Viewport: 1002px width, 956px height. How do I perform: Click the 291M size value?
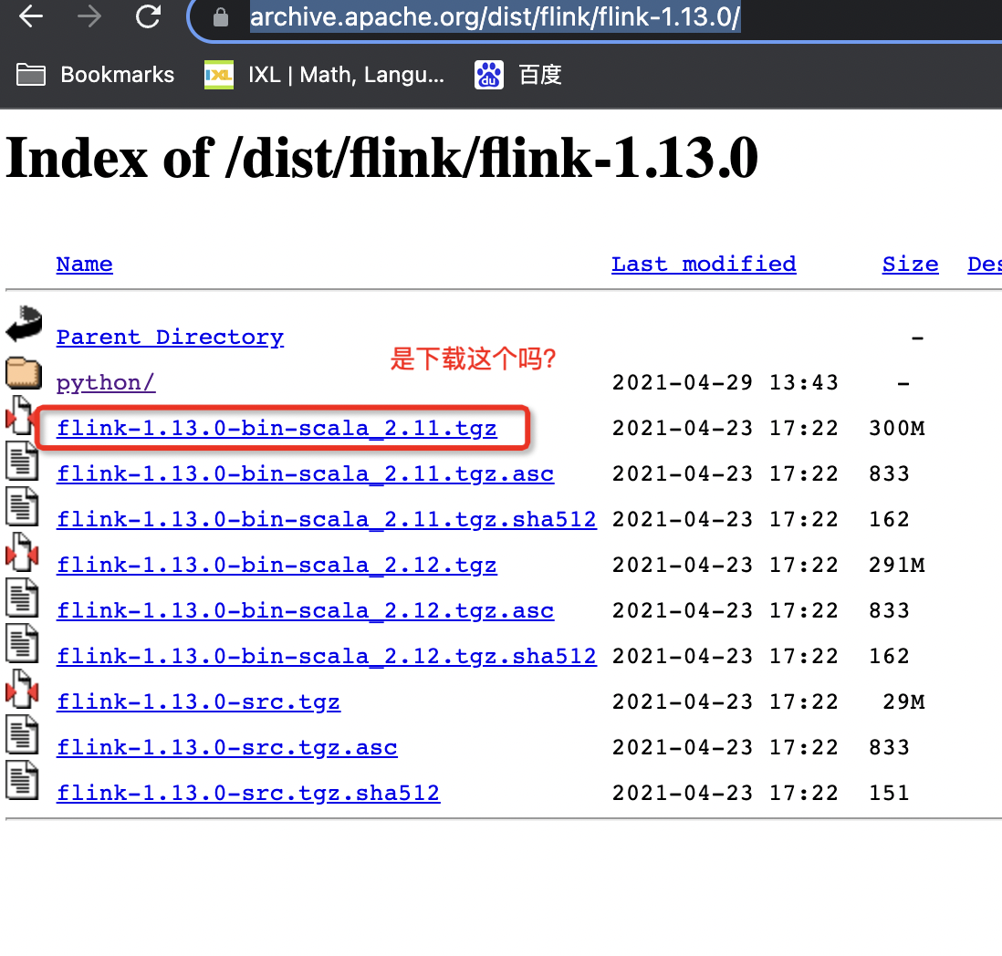896,566
